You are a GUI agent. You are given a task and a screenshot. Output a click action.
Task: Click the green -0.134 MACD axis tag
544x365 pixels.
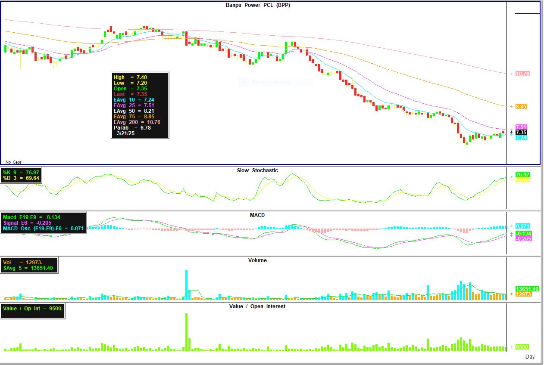(x=523, y=234)
